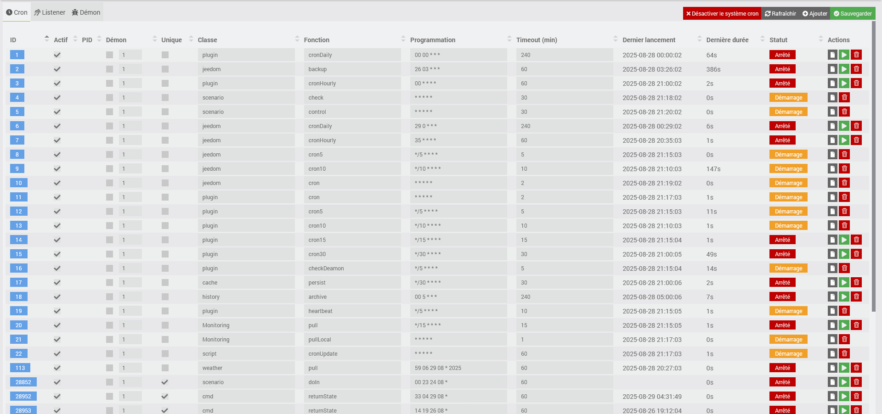Delete plugin heartbeat cron row 19
882x414 pixels.
[x=844, y=311]
